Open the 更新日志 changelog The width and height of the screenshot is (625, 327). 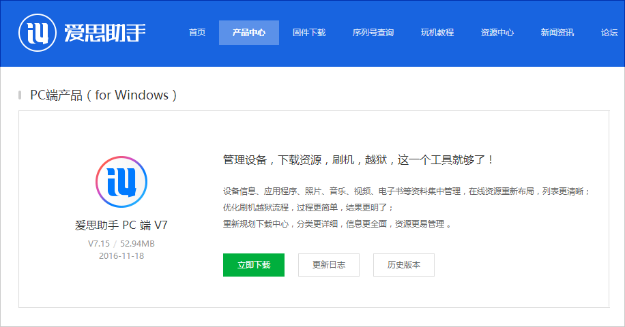point(329,265)
